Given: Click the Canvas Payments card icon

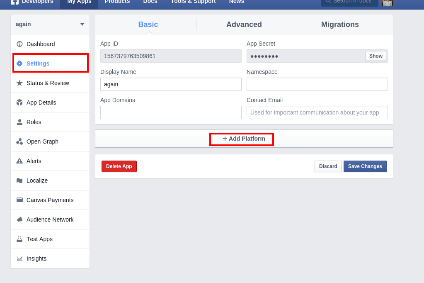Looking at the screenshot, I should click(19, 200).
